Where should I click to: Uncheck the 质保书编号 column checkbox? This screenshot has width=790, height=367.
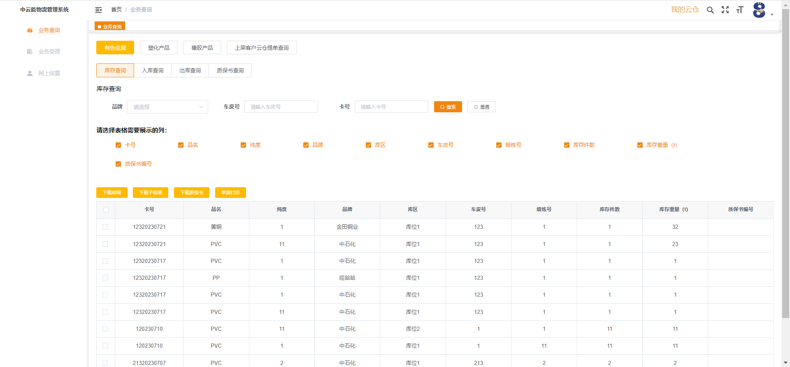coord(118,164)
